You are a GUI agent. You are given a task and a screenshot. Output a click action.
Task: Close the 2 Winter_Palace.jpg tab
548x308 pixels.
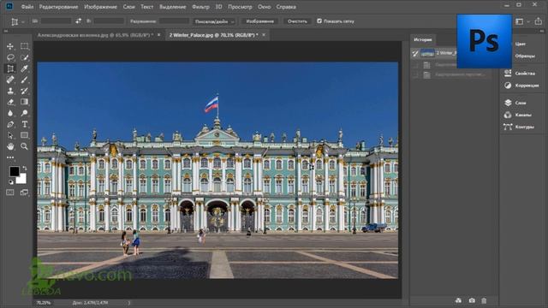pyautogui.click(x=264, y=35)
